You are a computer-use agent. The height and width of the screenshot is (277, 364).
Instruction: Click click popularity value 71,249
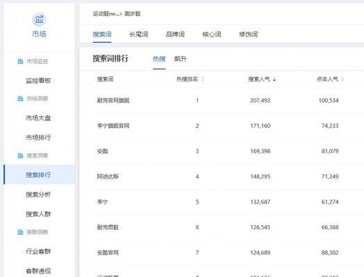330,177
